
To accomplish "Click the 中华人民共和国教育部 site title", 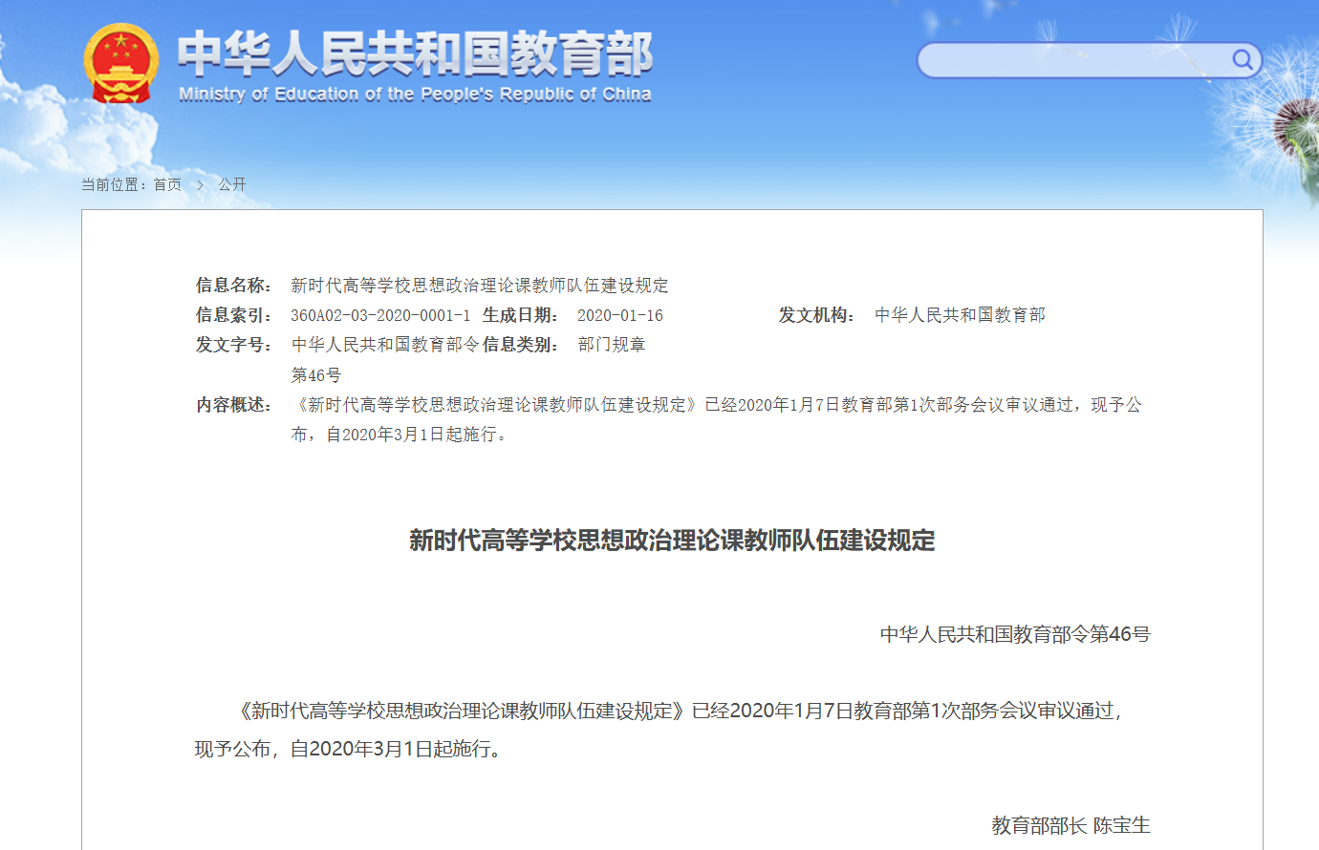I will point(415,53).
